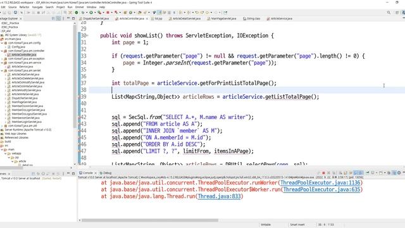Viewport: 405px width, 228px height.
Task: Click the Smart Insert status bar entry
Action: click(297, 225)
